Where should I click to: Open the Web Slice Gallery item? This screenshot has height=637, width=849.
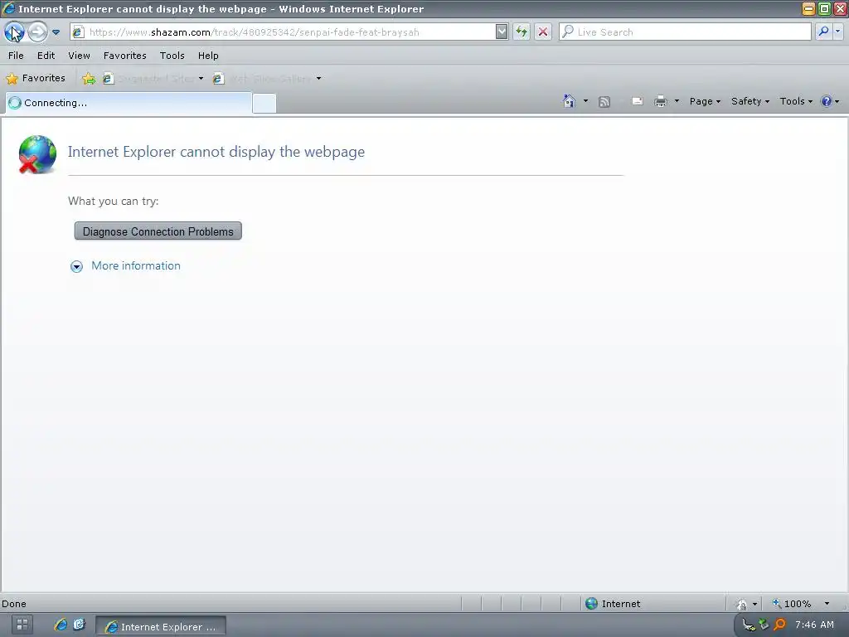tap(263, 79)
